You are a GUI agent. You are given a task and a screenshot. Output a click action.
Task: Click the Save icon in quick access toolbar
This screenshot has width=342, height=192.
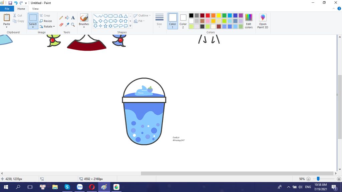point(10,3)
